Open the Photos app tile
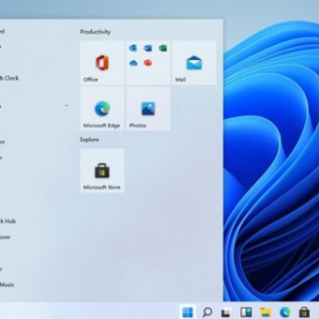This screenshot has height=319, width=319. pyautogui.click(x=148, y=109)
